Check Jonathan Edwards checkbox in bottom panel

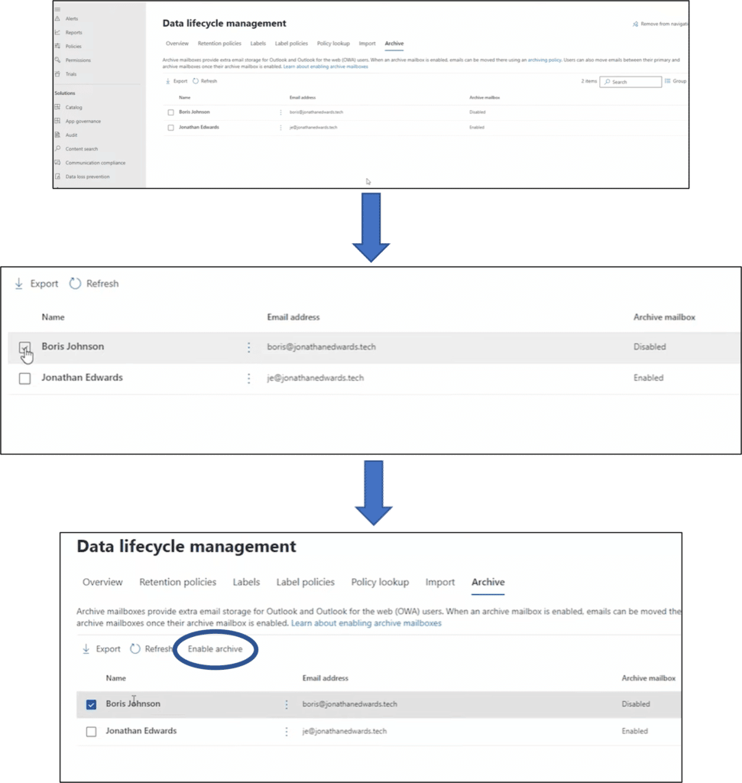tap(91, 732)
